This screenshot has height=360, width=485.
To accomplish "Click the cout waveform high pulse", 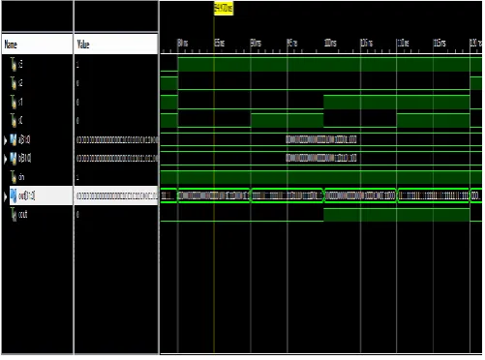I will [x=397, y=215].
